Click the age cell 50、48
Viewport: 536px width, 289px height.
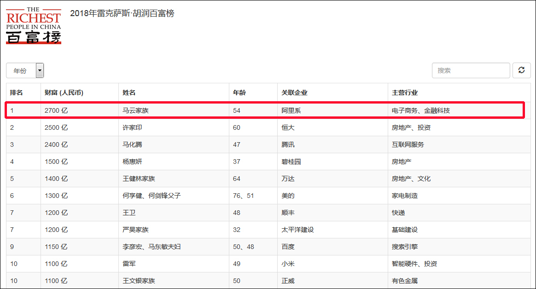click(x=244, y=247)
